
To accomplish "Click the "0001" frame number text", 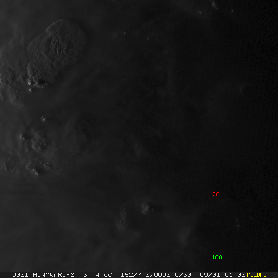I will pos(20,275).
